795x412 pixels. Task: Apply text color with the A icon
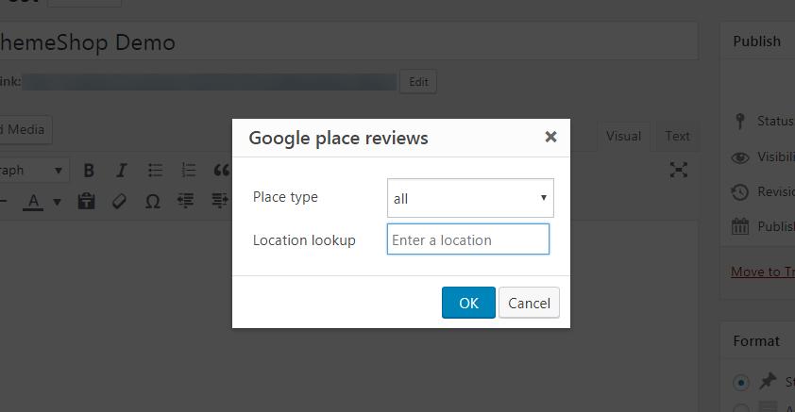point(33,202)
